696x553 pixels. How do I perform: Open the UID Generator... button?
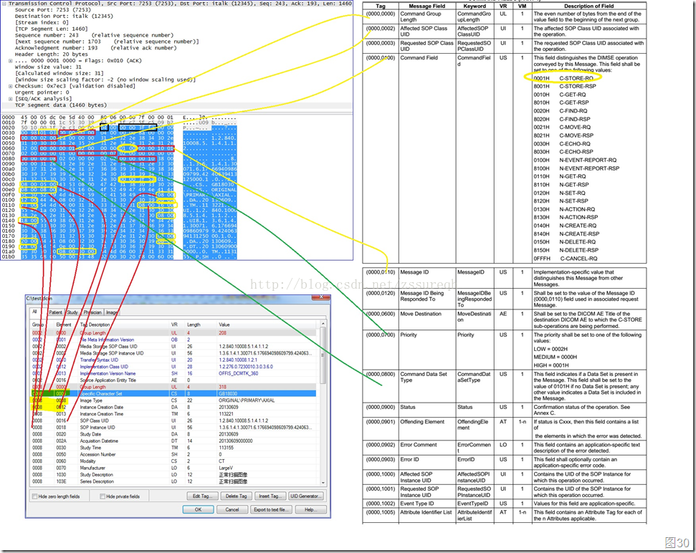click(305, 496)
